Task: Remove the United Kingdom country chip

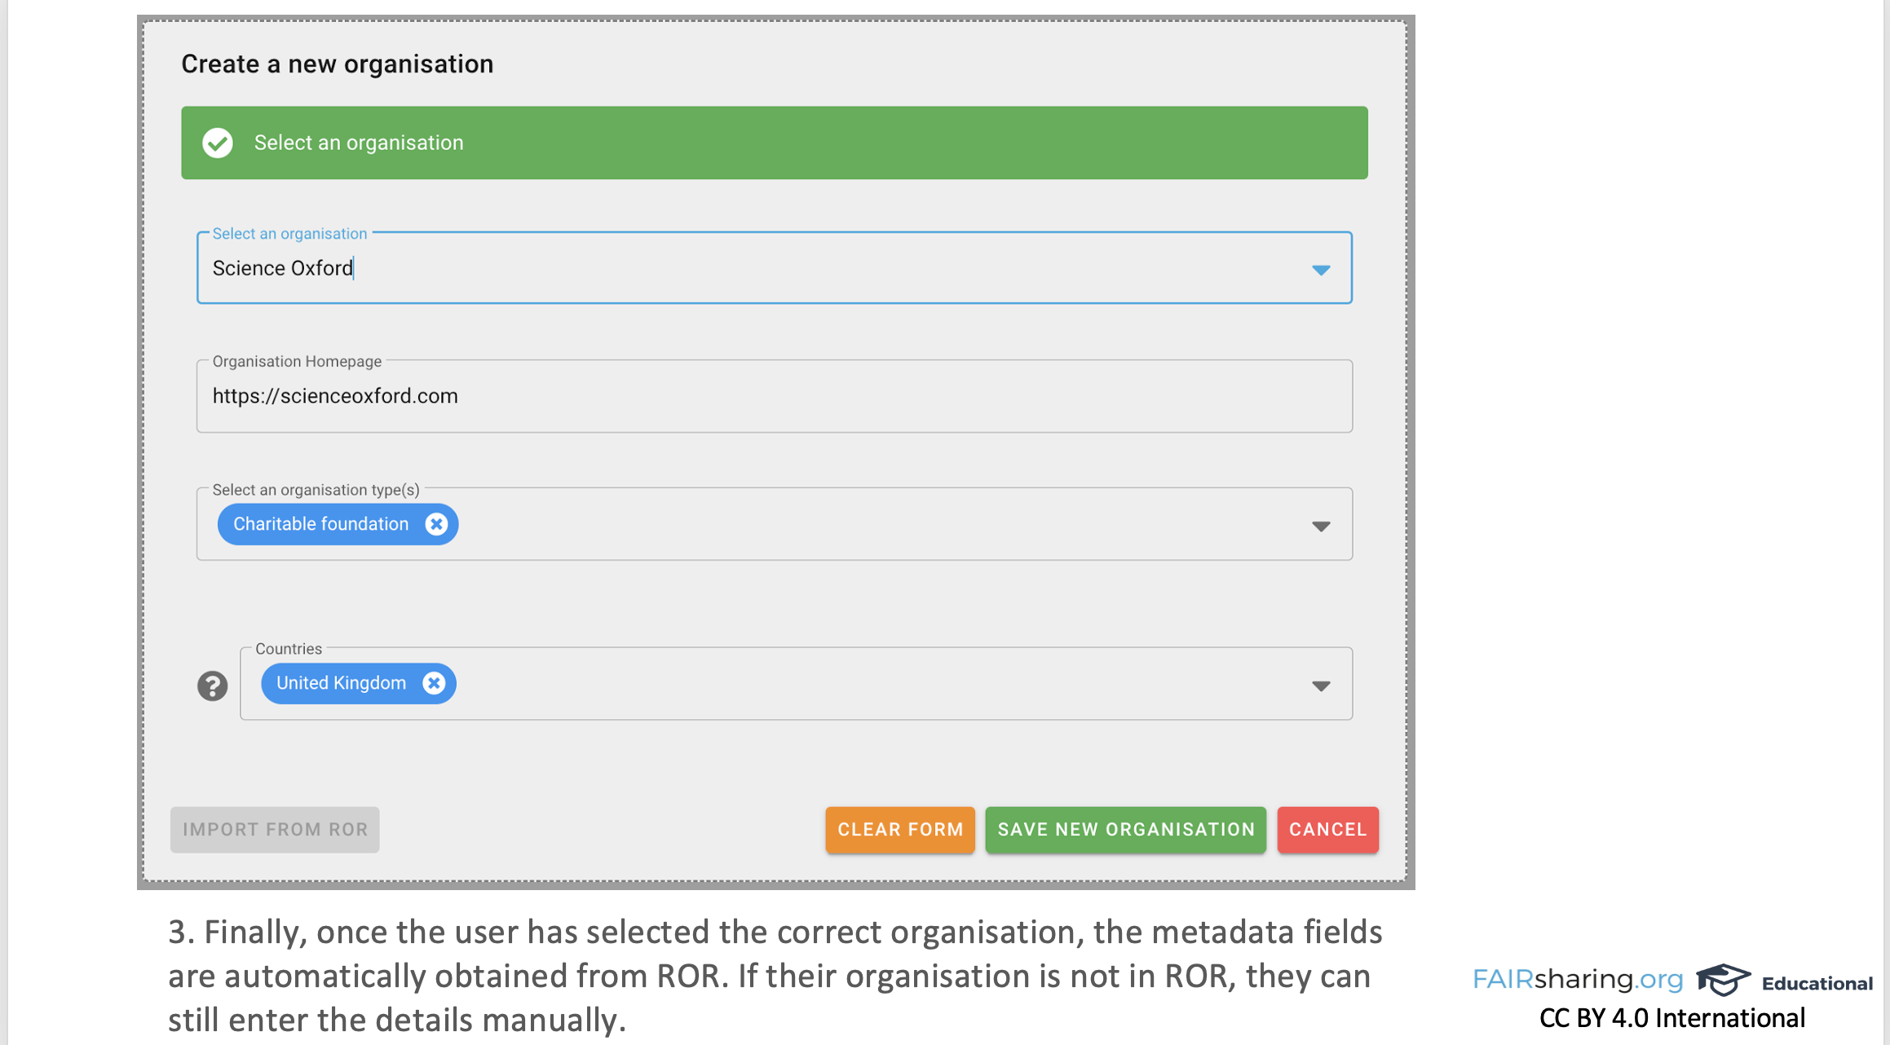Action: tap(434, 683)
